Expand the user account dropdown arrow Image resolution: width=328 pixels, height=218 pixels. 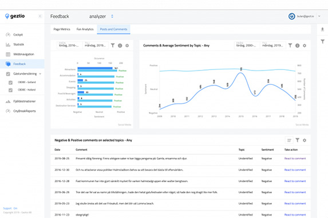tap(319, 16)
